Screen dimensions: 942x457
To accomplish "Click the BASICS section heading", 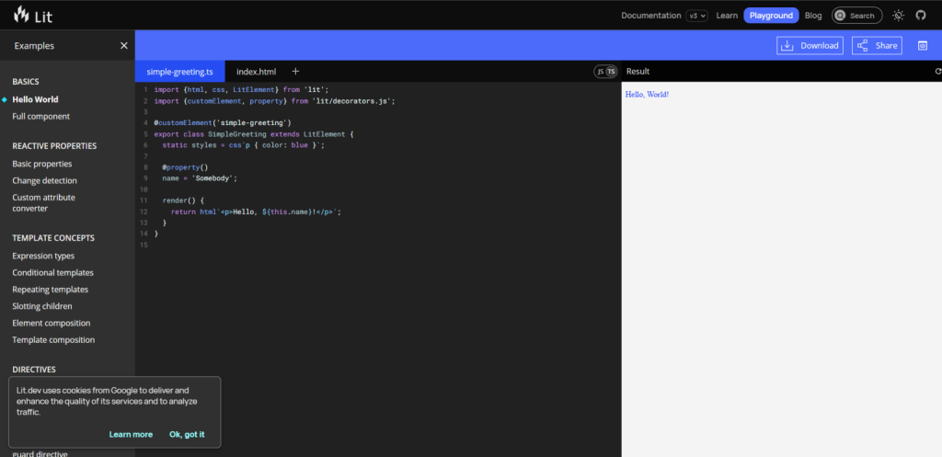I will (26, 82).
